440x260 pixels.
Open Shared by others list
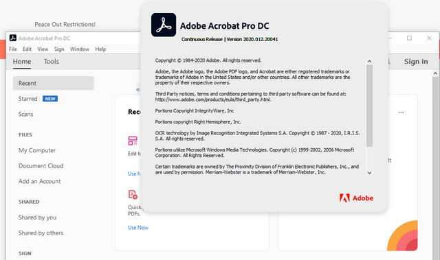pyautogui.click(x=41, y=233)
